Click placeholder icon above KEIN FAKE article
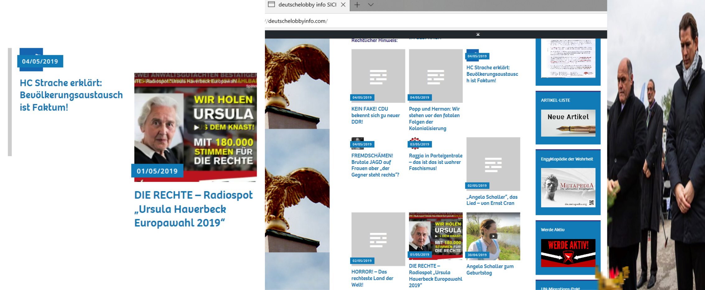 (x=378, y=77)
